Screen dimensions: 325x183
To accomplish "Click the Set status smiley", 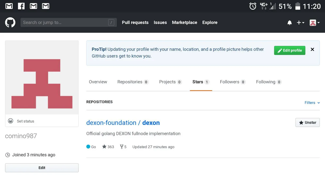I will tap(11, 121).
